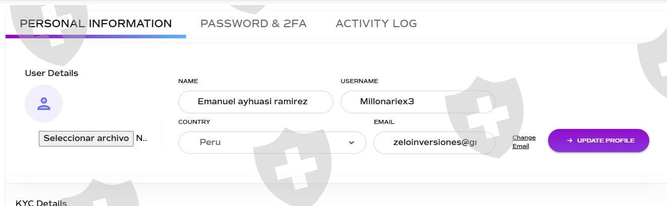667x206 pixels.
Task: Click into the Username field Millonariex3
Action: point(418,102)
